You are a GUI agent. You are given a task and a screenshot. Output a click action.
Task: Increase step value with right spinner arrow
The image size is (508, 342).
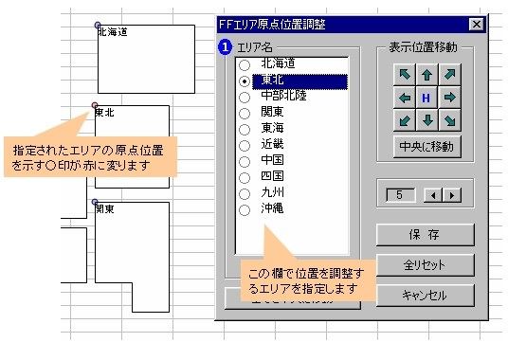click(452, 195)
